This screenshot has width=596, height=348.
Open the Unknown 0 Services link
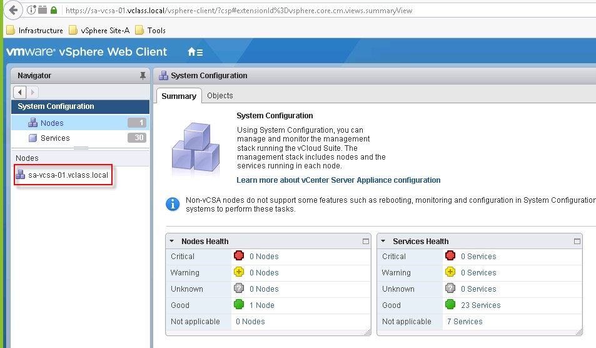[x=478, y=289]
